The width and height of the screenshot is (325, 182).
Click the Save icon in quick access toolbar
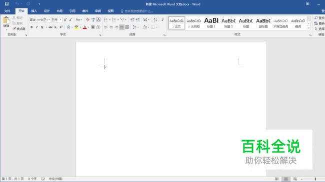click(6, 4)
